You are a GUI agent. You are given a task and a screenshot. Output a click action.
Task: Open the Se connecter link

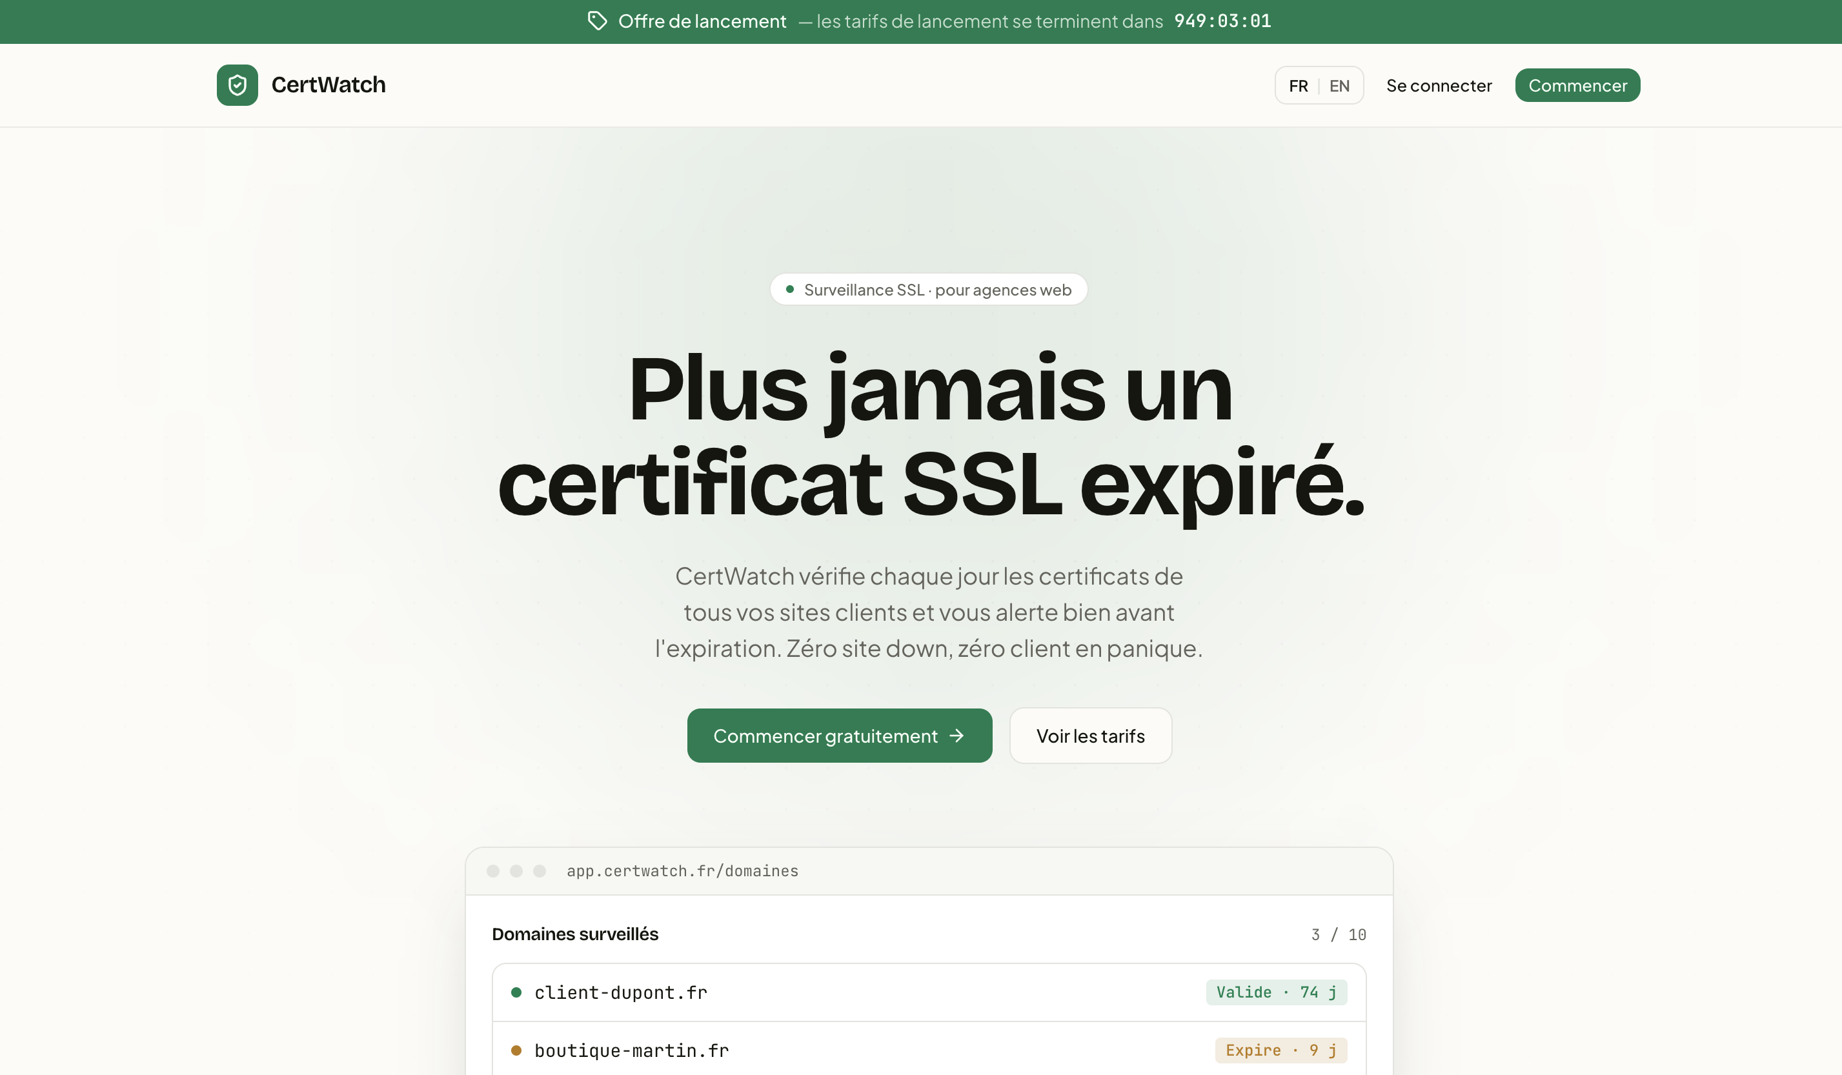[x=1439, y=86]
